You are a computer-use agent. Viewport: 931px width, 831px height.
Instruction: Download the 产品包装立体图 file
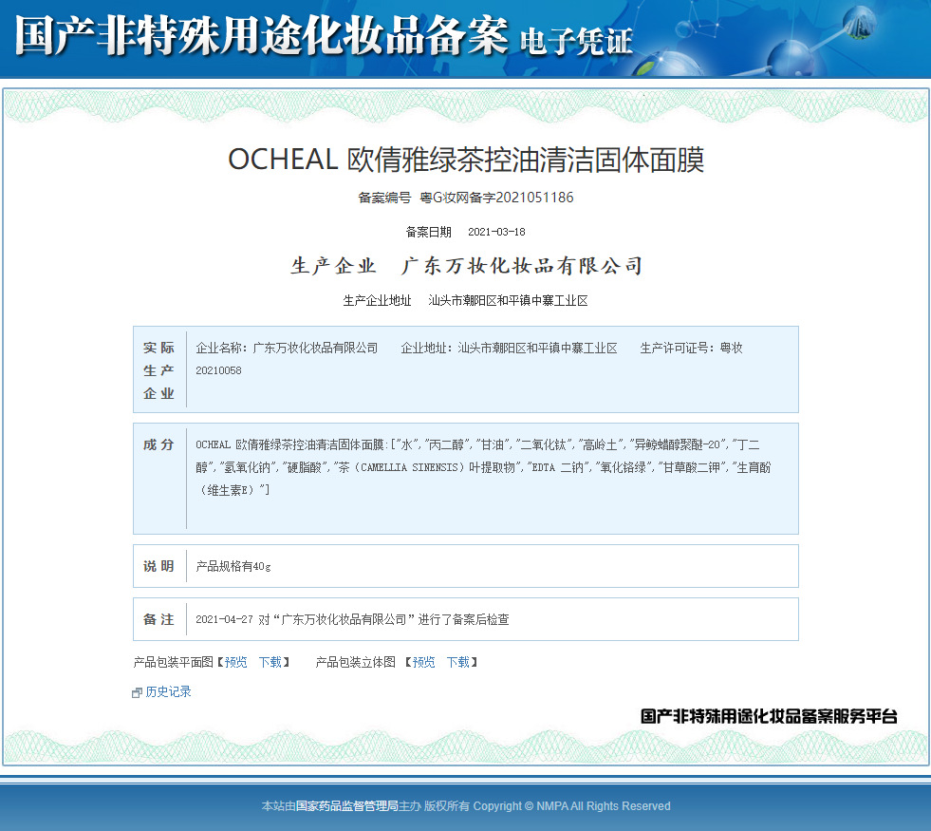pos(457,662)
